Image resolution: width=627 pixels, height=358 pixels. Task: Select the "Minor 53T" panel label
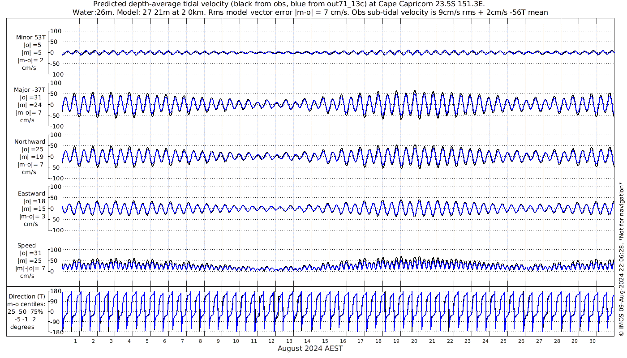click(x=31, y=38)
